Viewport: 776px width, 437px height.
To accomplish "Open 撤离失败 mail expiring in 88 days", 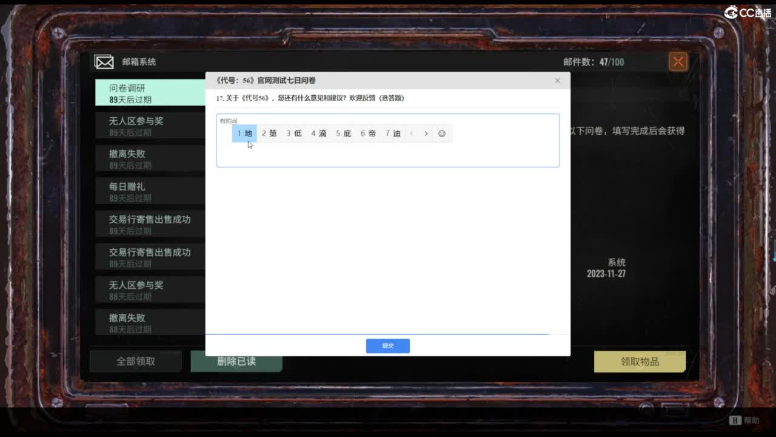I will point(150,322).
